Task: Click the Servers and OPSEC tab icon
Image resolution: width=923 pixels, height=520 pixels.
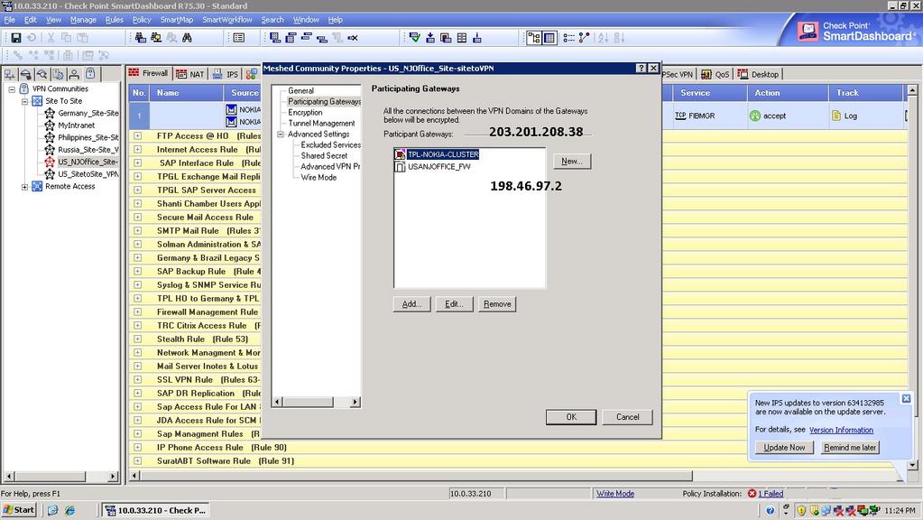Action: (59, 74)
